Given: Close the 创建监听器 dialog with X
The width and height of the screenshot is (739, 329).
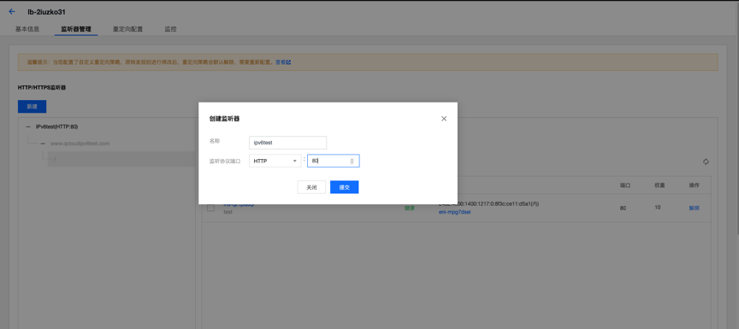Looking at the screenshot, I should pos(444,119).
